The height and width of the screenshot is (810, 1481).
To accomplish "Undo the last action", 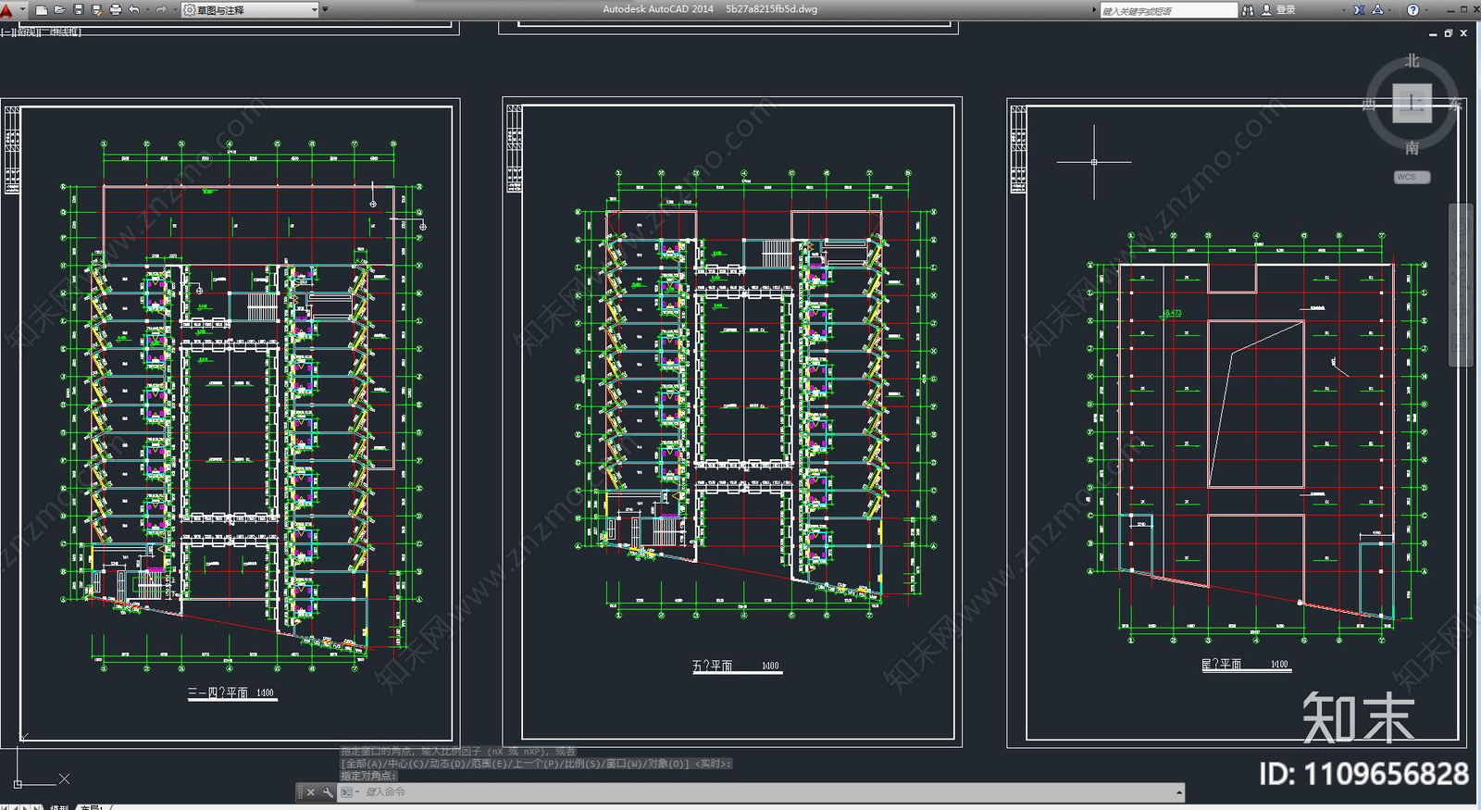I will [134, 10].
